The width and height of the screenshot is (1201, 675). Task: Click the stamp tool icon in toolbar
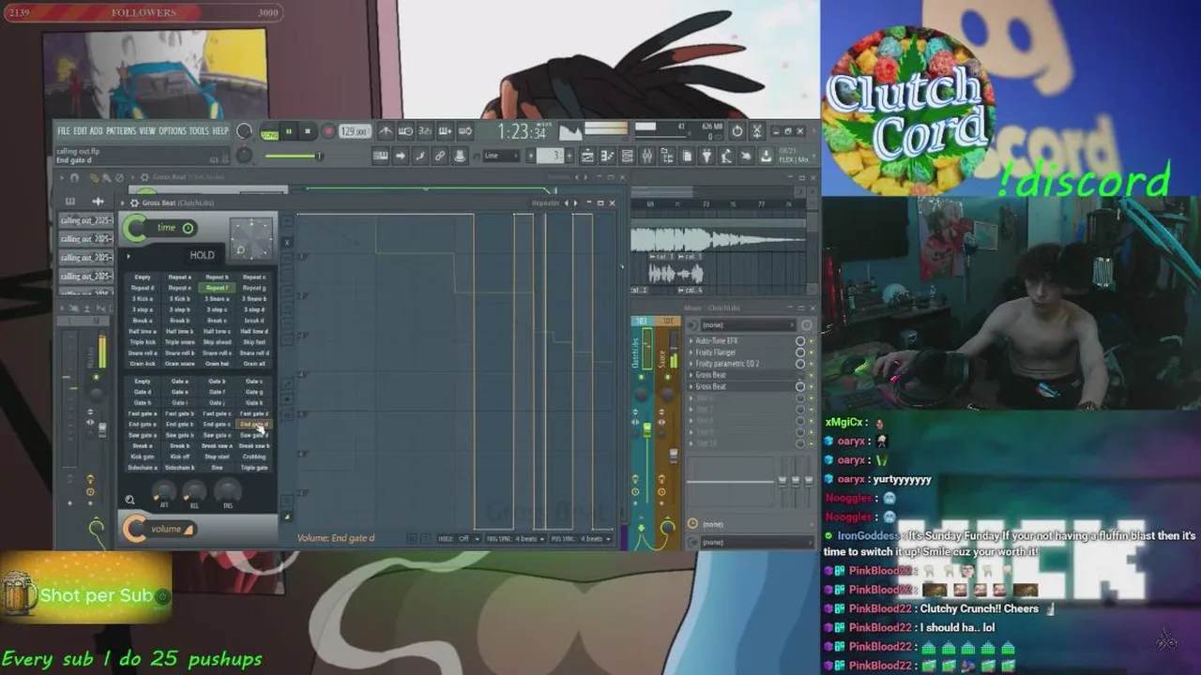click(x=459, y=156)
